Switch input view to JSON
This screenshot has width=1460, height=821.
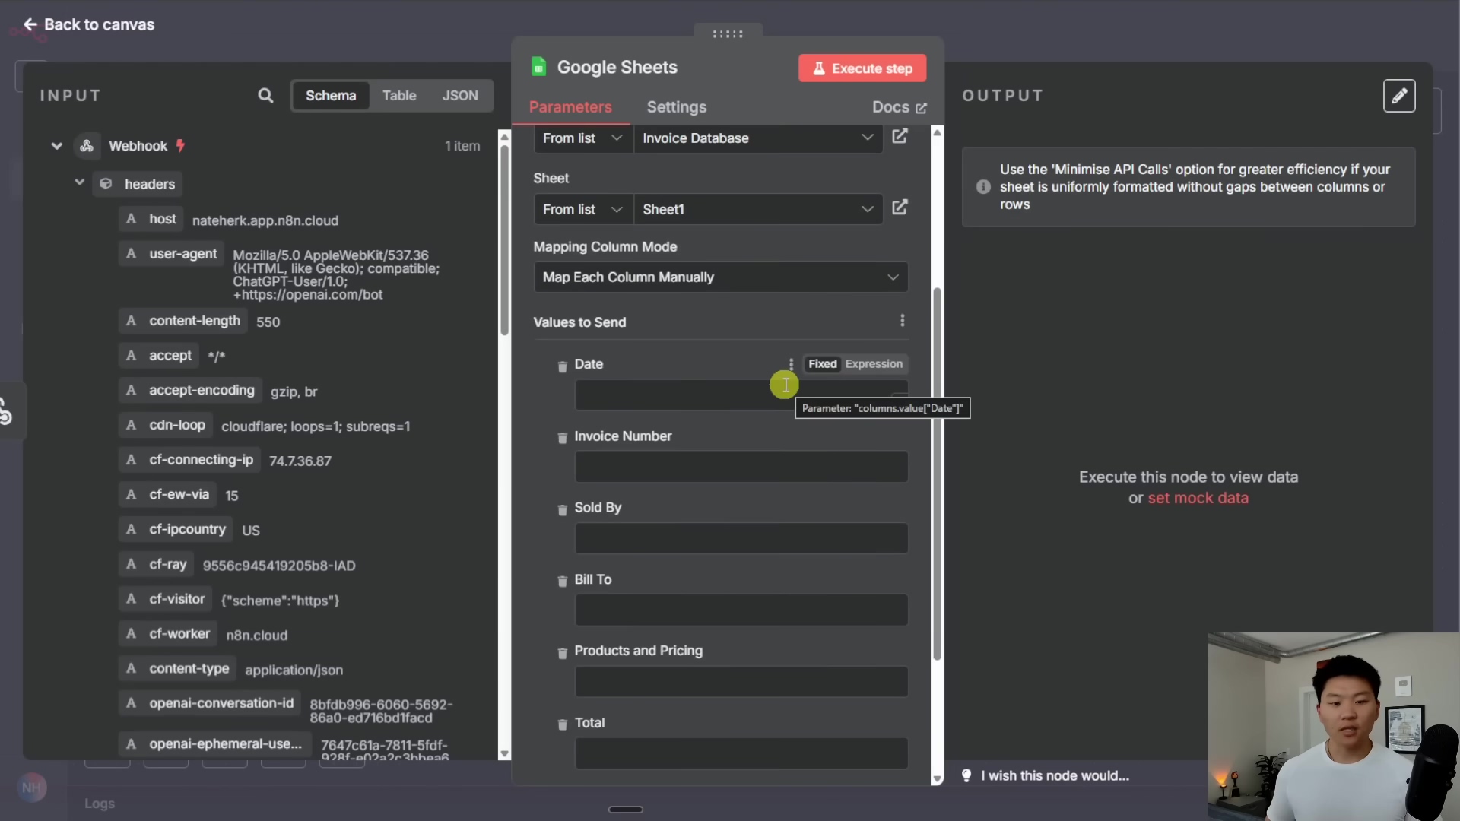click(x=460, y=96)
